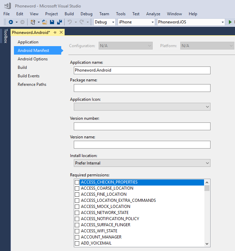Open the Build menu
235x251 pixels.
[69, 14]
